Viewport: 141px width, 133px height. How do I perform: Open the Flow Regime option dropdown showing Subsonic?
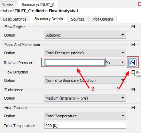pyautogui.click(x=85, y=35)
